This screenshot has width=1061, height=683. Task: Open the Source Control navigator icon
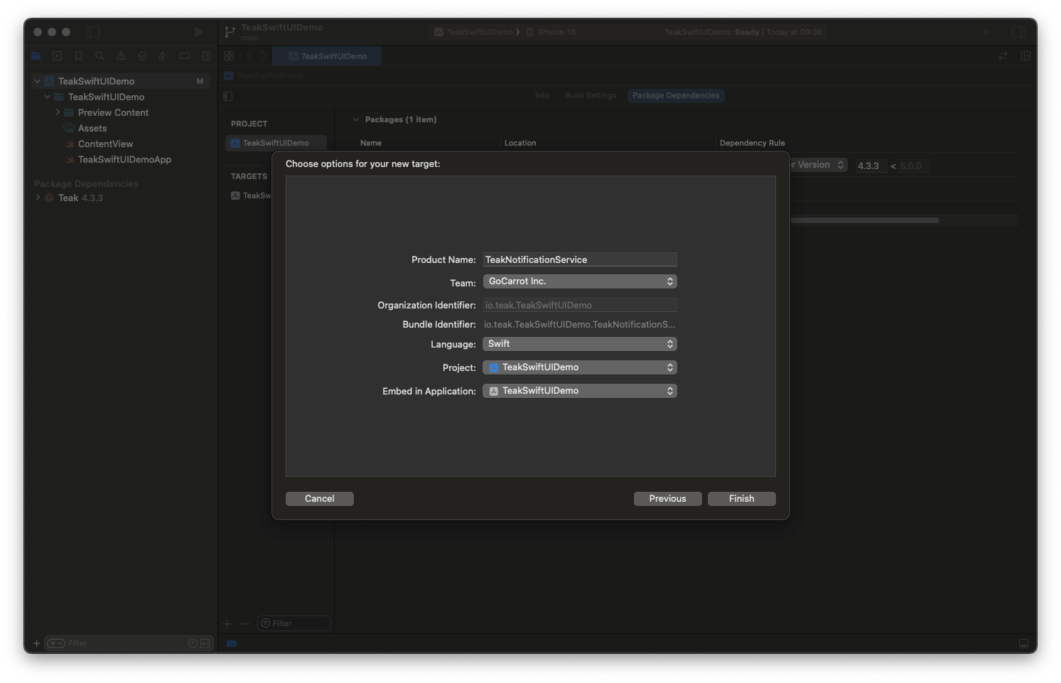(58, 56)
